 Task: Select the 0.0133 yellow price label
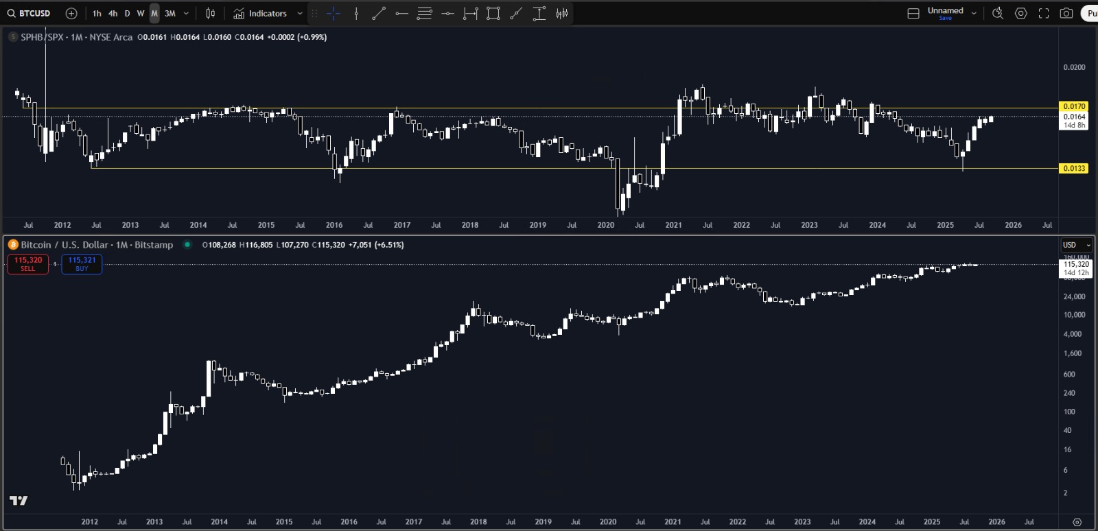point(1074,168)
